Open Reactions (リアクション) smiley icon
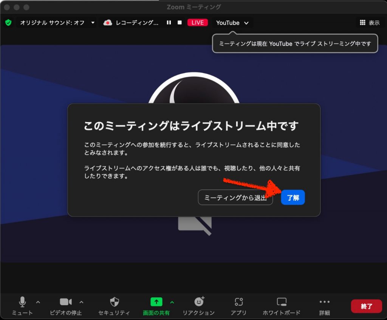This screenshot has width=387, height=320. [x=199, y=301]
